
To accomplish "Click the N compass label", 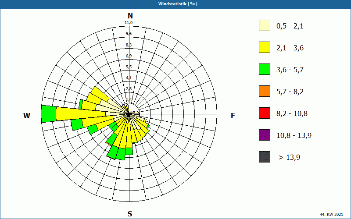I will 130,16.
